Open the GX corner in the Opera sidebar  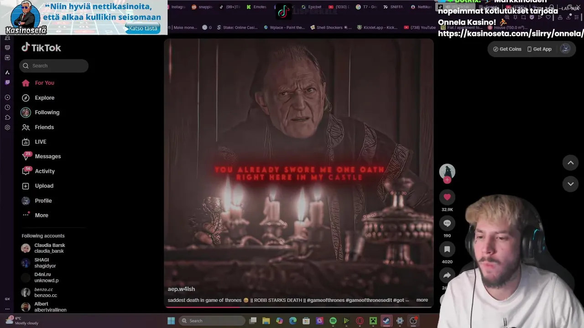tap(7, 299)
